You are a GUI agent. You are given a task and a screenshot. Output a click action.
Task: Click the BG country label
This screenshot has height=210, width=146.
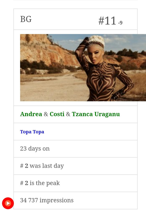tap(26, 19)
